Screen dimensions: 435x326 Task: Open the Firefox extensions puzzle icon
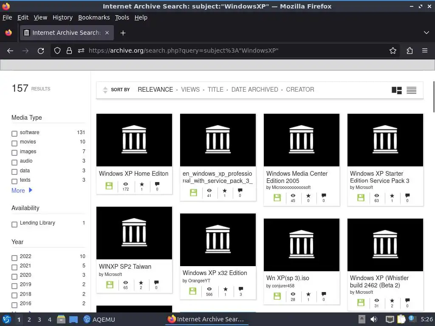[410, 51]
